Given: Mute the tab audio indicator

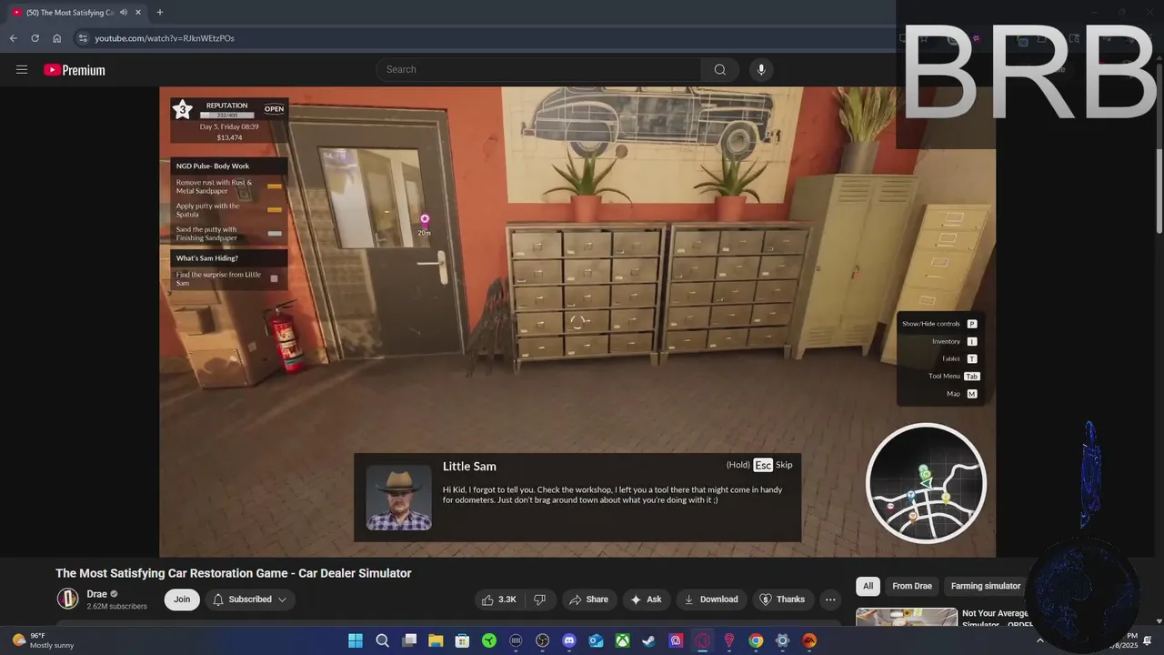Looking at the screenshot, I should 124,13.
